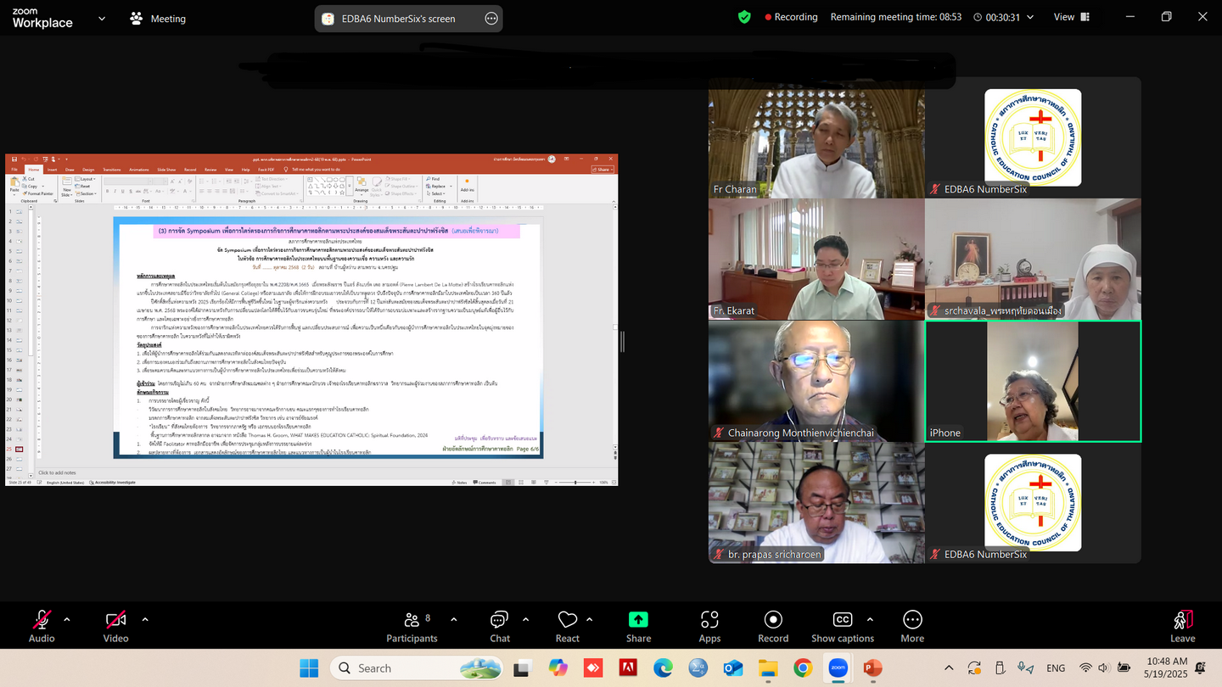Open the React emoji menu
Viewport: 1222px width, 687px height.
pyautogui.click(x=568, y=626)
